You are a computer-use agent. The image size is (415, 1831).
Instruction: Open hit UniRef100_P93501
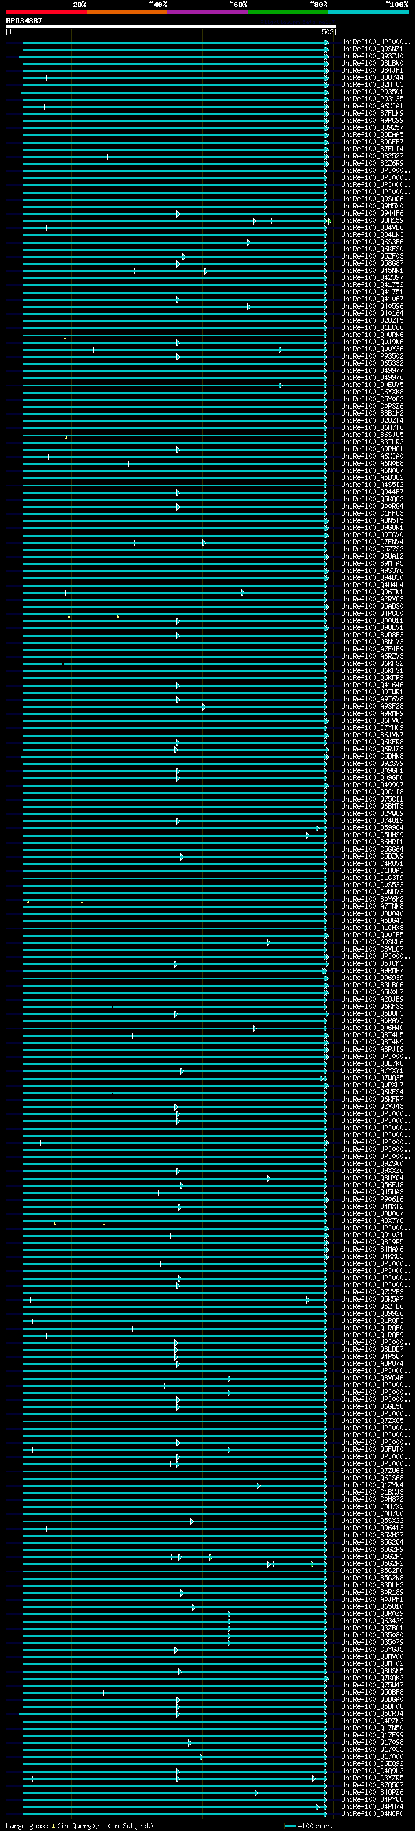point(372,92)
